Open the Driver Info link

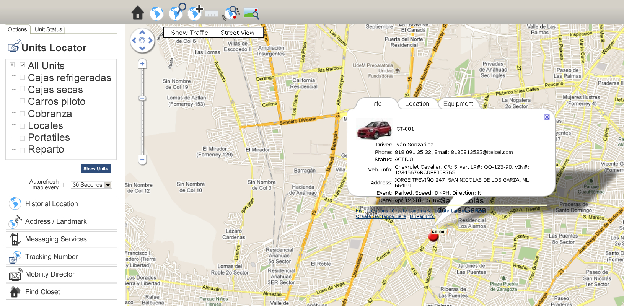point(422,216)
